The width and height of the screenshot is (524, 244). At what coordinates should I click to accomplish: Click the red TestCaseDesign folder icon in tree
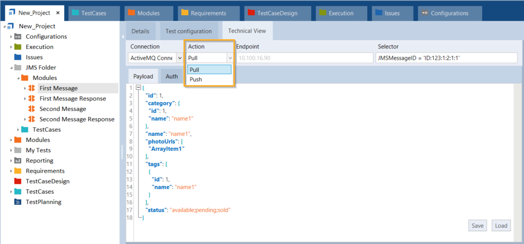[18, 181]
